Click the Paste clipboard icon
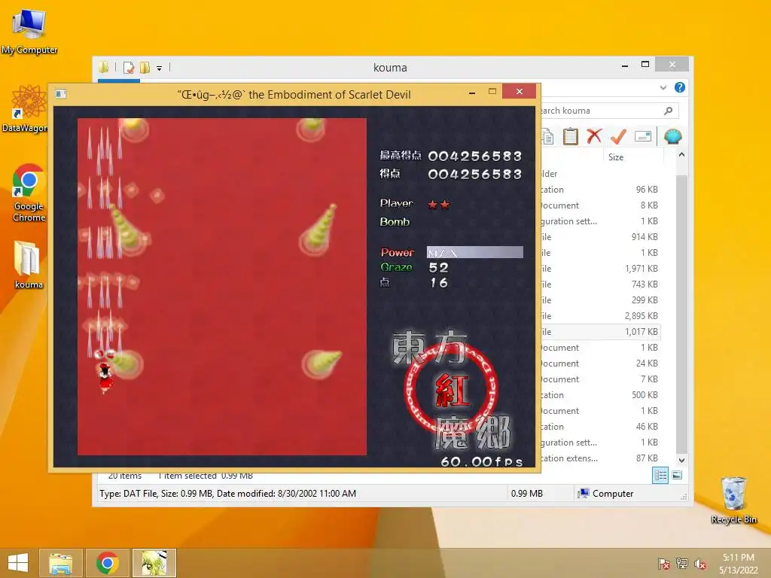This screenshot has width=771, height=578. click(571, 136)
